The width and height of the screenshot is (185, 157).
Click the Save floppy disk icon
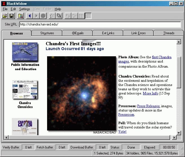tap(12, 16)
